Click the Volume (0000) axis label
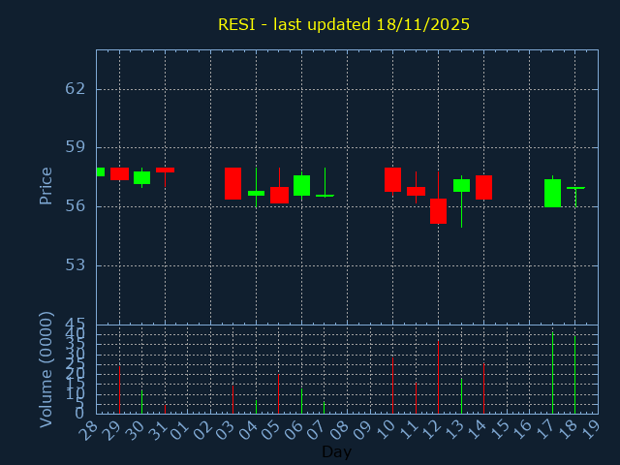Viewport: 620px width, 465px height. click(x=46, y=369)
